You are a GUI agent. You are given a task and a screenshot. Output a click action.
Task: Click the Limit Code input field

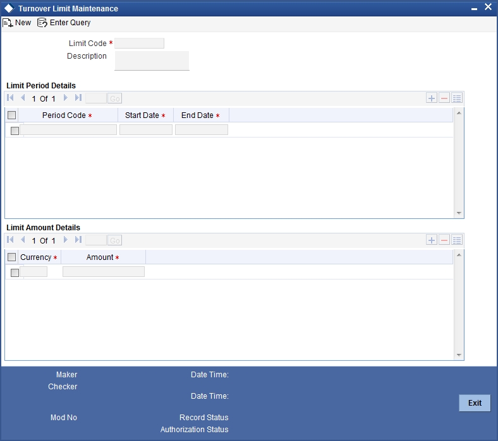pyautogui.click(x=140, y=43)
